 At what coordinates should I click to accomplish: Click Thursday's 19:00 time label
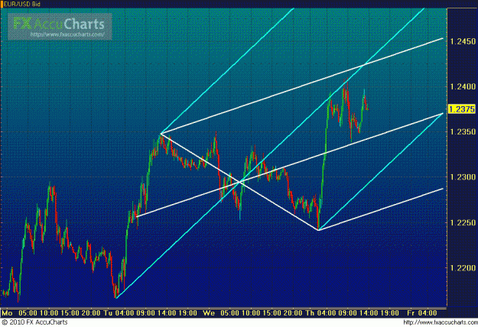click(x=389, y=313)
